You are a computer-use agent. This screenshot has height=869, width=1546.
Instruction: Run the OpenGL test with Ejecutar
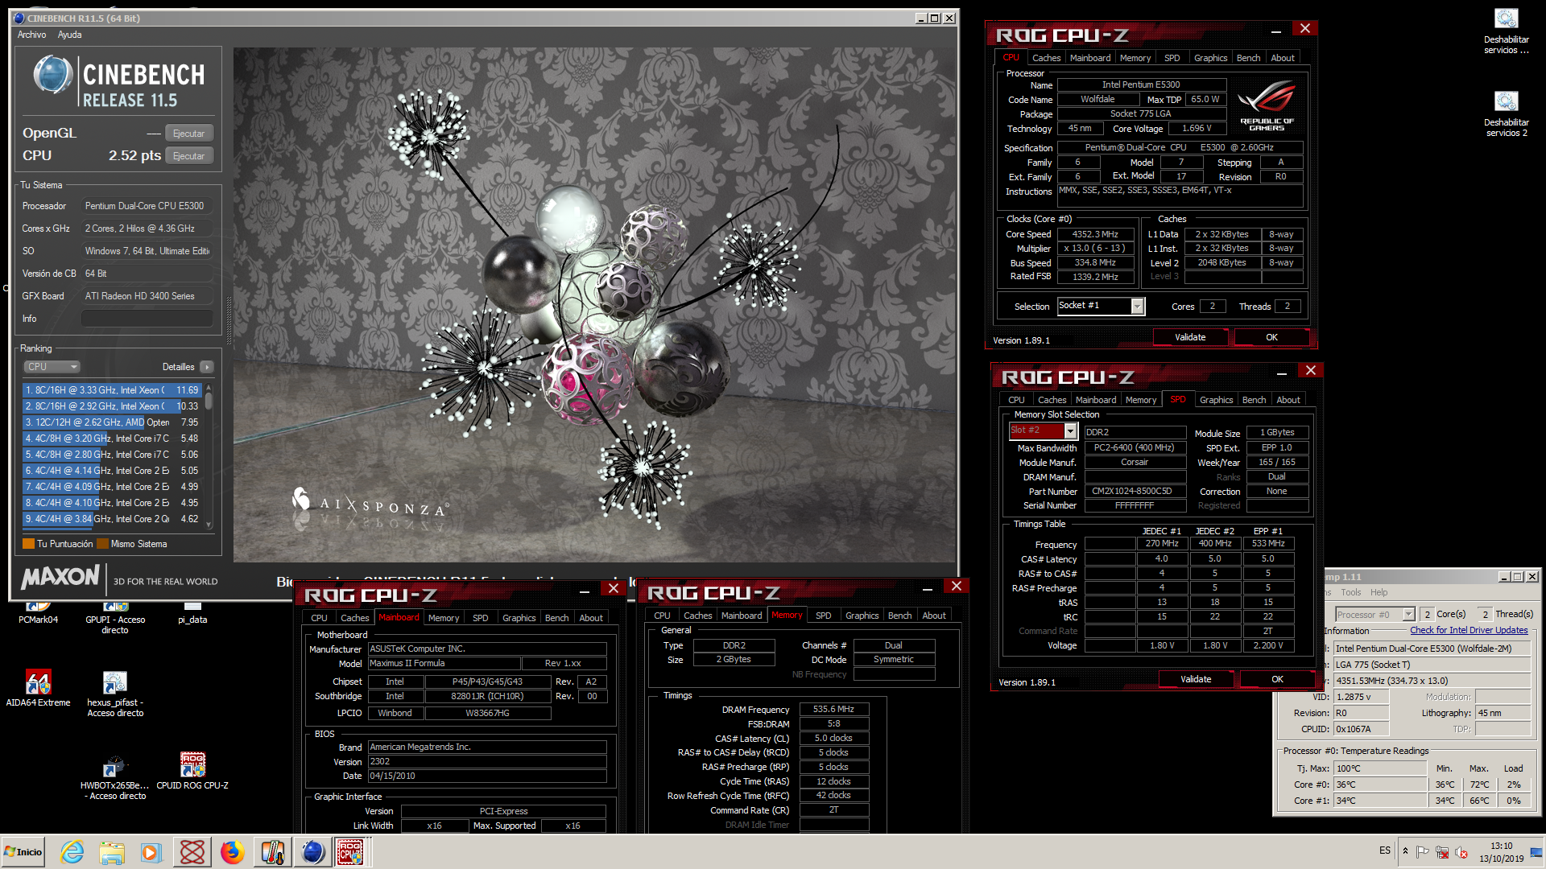click(189, 134)
